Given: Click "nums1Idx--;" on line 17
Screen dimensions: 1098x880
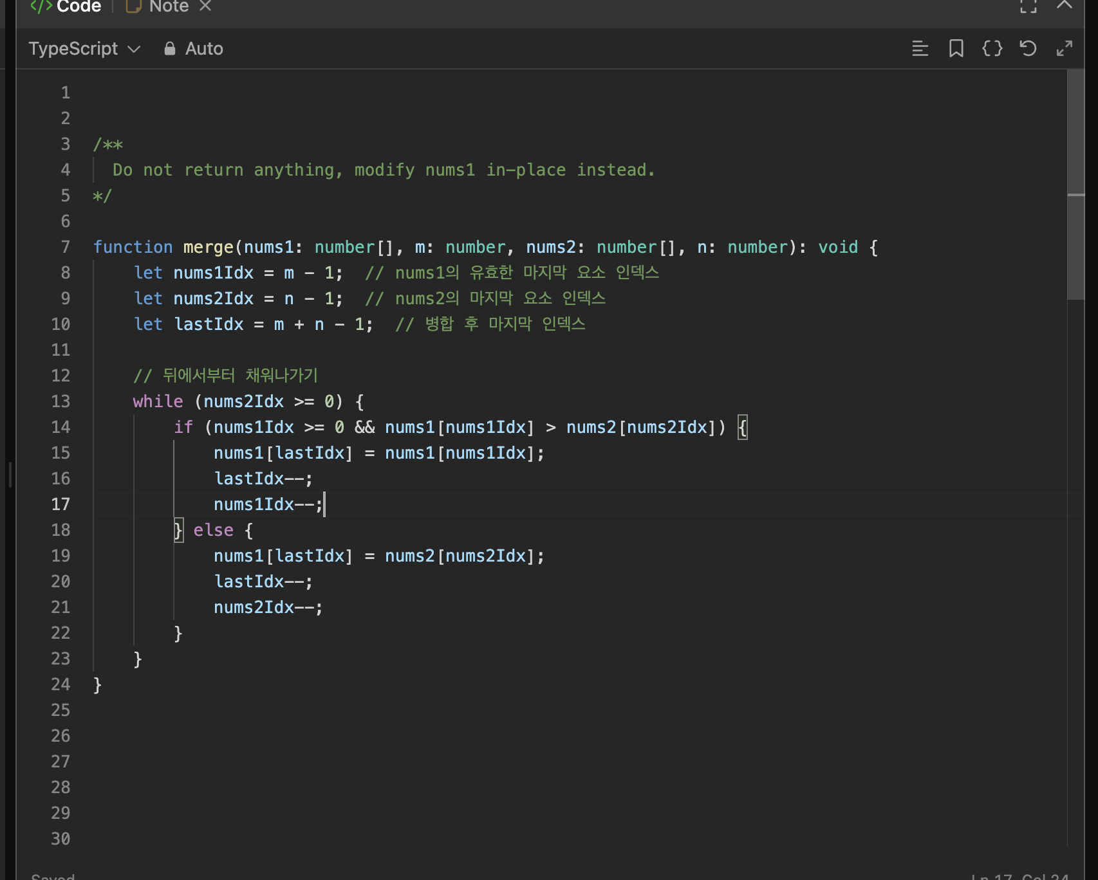Looking at the screenshot, I should coord(268,504).
